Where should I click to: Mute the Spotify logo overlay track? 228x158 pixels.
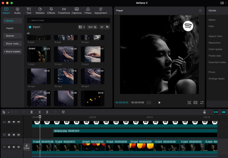click(19, 122)
